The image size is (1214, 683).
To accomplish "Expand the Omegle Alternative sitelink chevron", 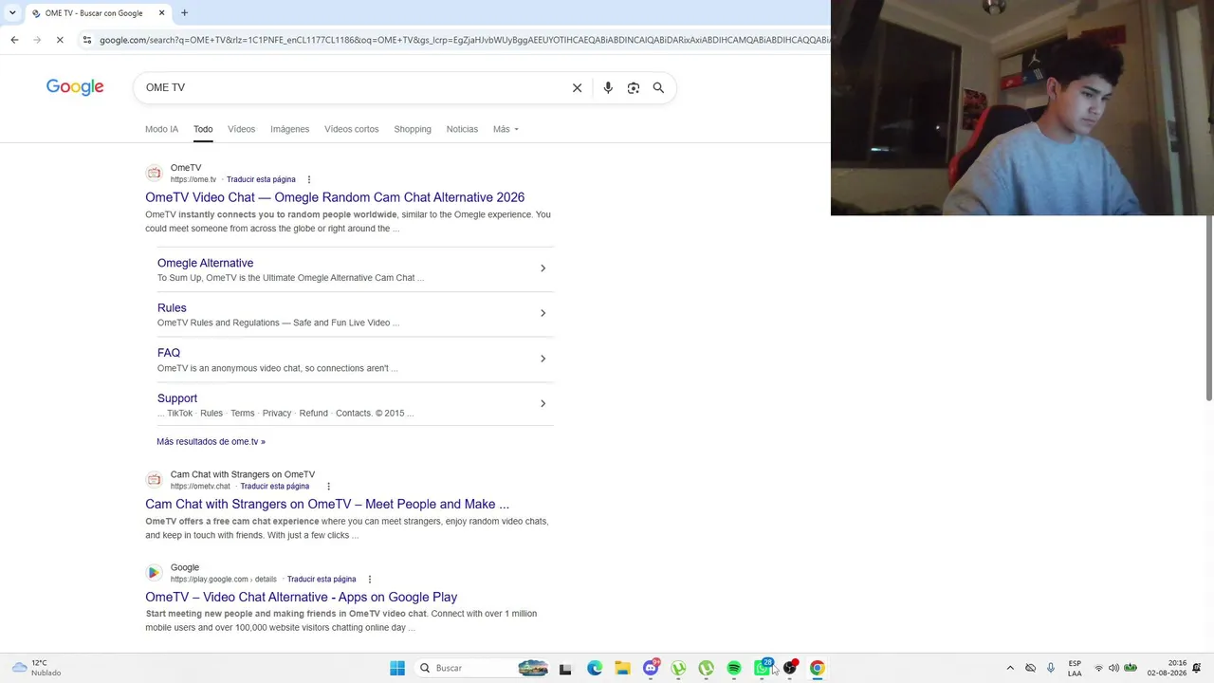I will 543,268.
